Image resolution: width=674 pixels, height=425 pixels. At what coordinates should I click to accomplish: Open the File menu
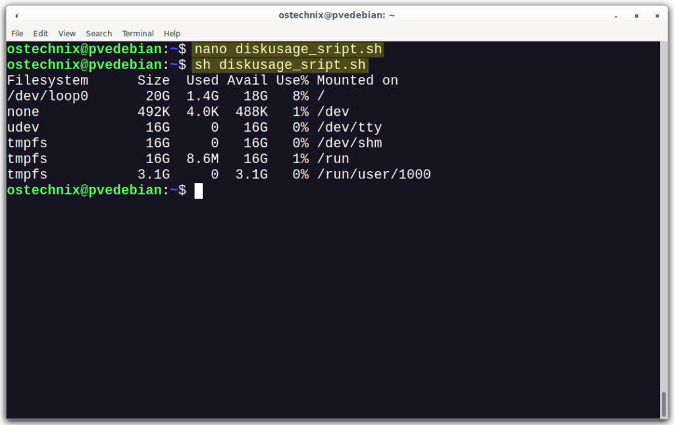click(x=16, y=34)
